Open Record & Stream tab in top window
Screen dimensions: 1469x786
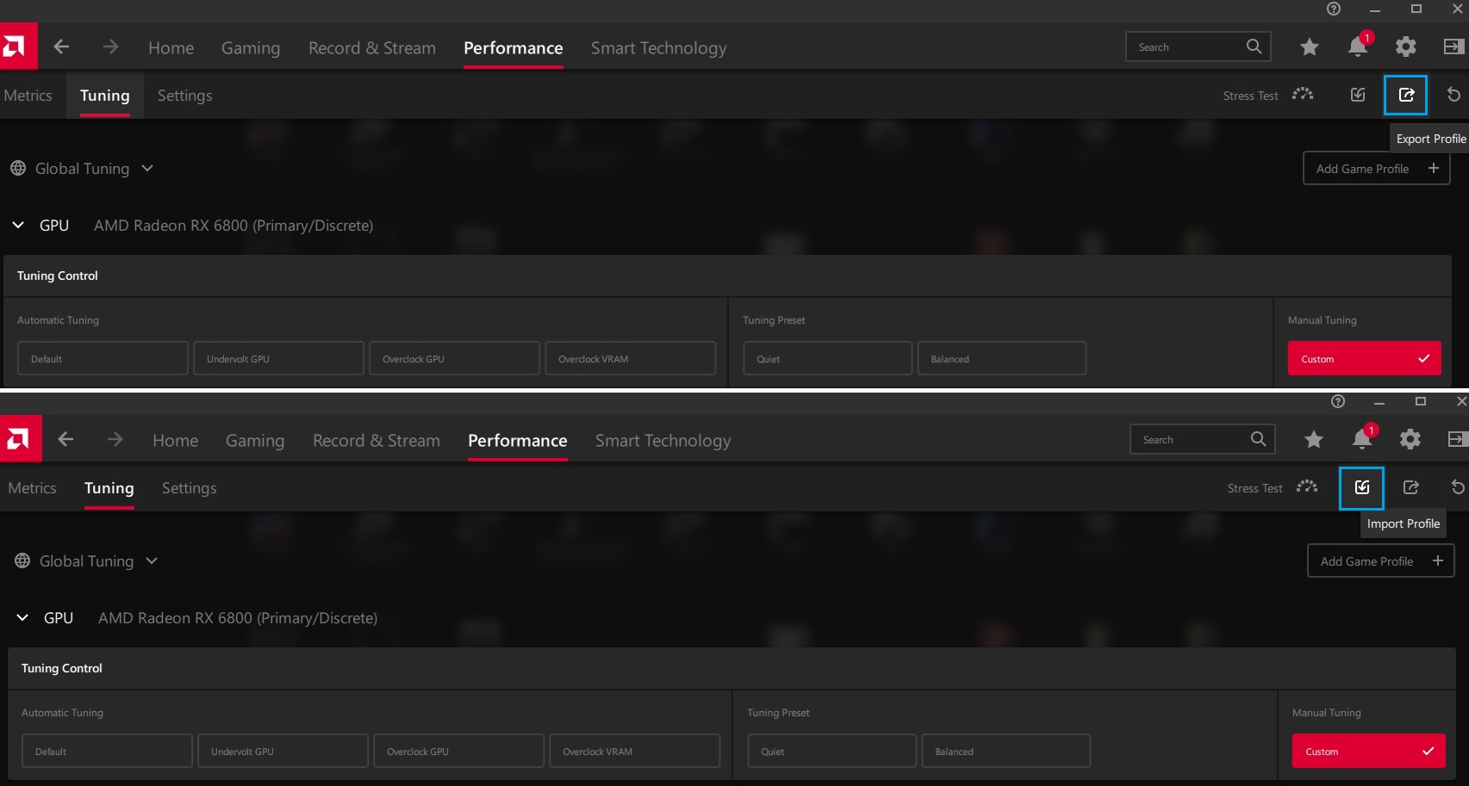372,47
